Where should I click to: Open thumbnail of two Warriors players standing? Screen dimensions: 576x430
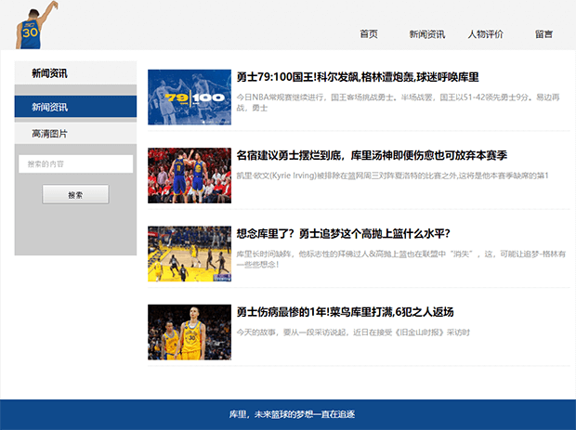click(190, 332)
